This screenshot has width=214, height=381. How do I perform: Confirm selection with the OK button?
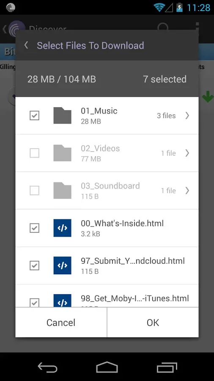(153, 323)
